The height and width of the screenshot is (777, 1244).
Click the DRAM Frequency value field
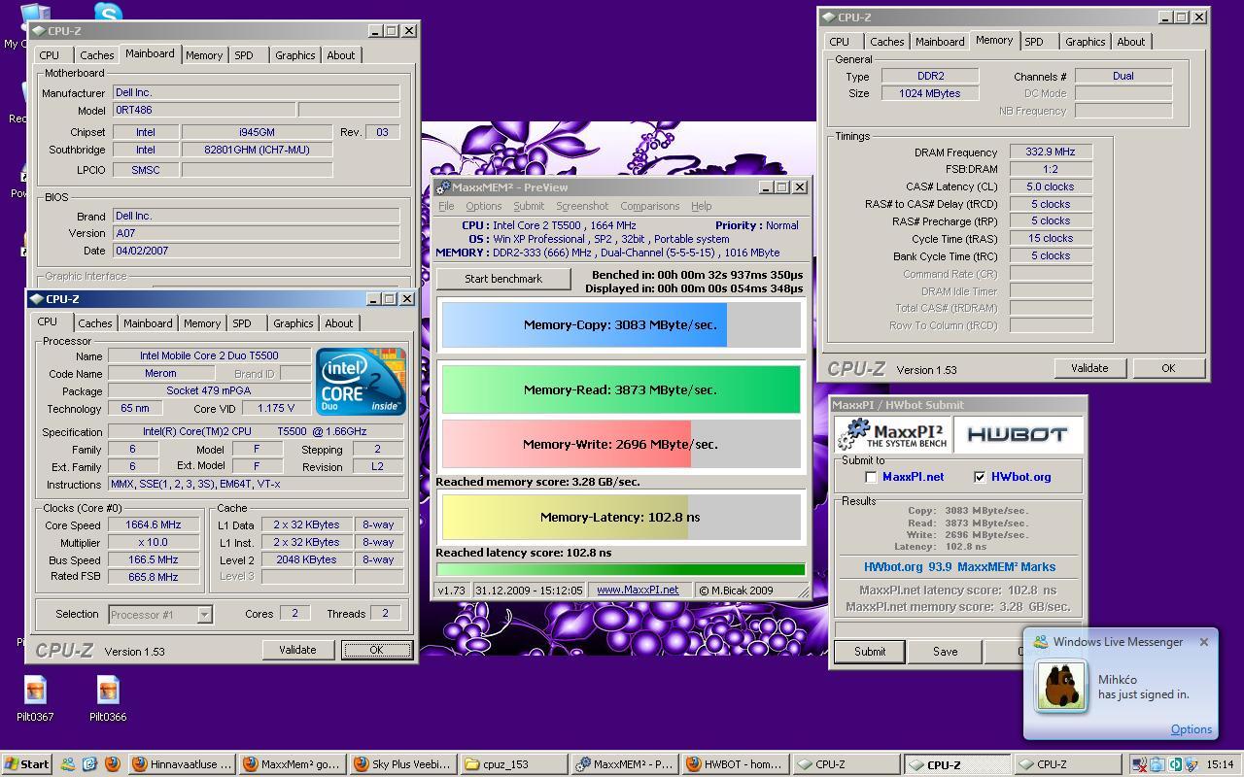click(1051, 152)
